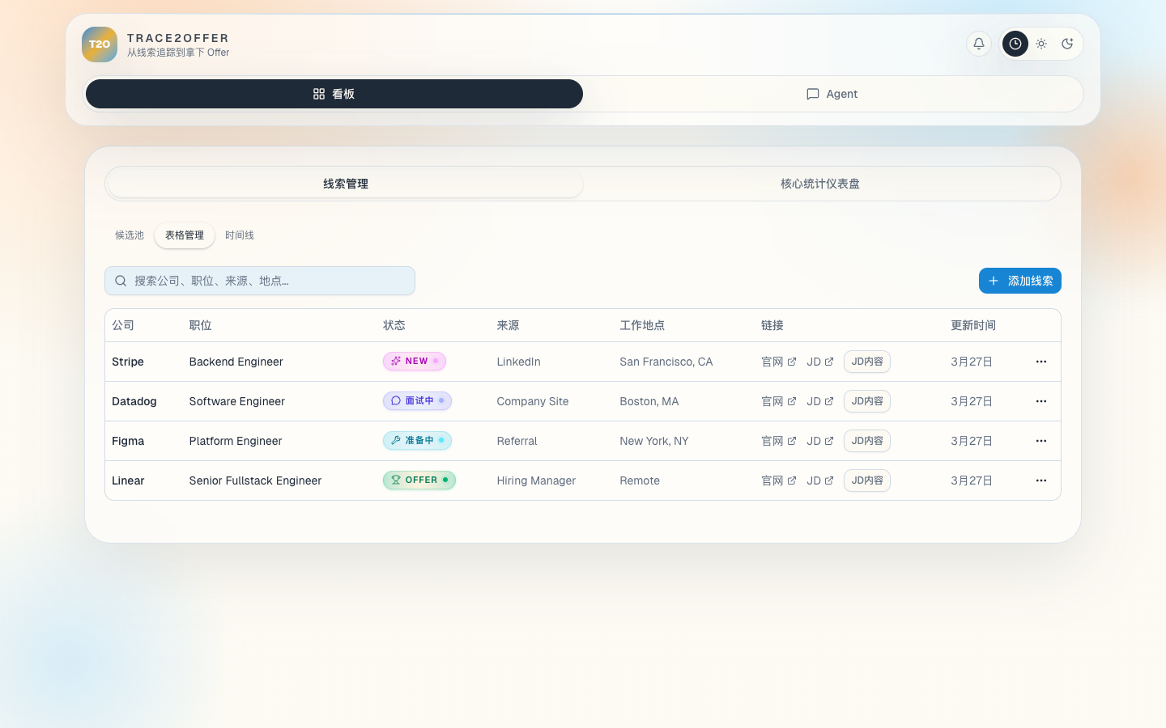Click the Hiring Manager source cell
Image resolution: width=1166 pixels, height=728 pixels.
click(x=536, y=480)
